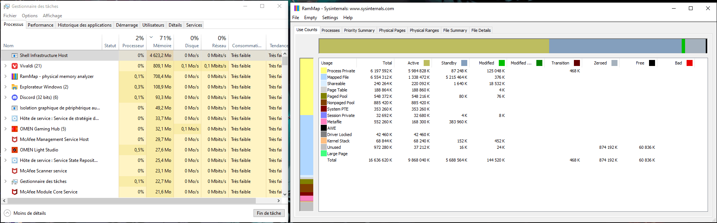717x223 pixels.
Task: Click the Process Private yellow swatch
Action: pyautogui.click(x=323, y=70)
